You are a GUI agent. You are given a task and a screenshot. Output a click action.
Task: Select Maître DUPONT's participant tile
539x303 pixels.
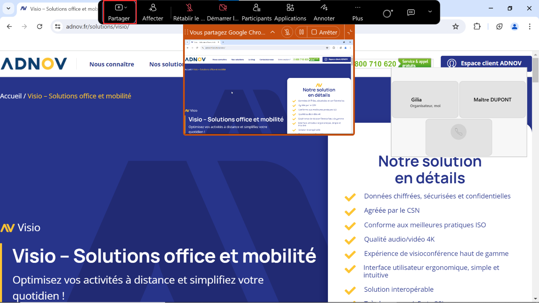[x=492, y=99]
